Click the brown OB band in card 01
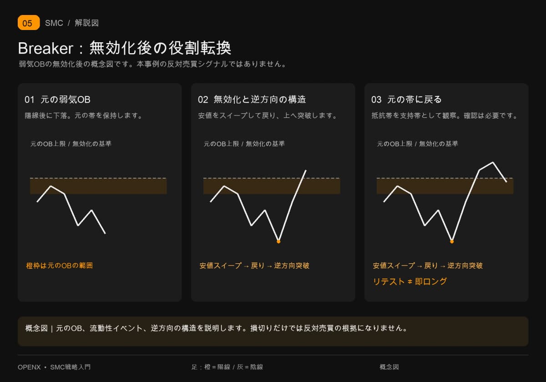This screenshot has width=546, height=382. point(98,186)
